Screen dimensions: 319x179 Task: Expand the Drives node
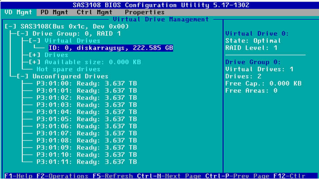(x=35, y=55)
